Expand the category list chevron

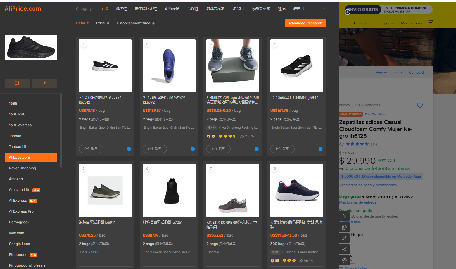[324, 8]
